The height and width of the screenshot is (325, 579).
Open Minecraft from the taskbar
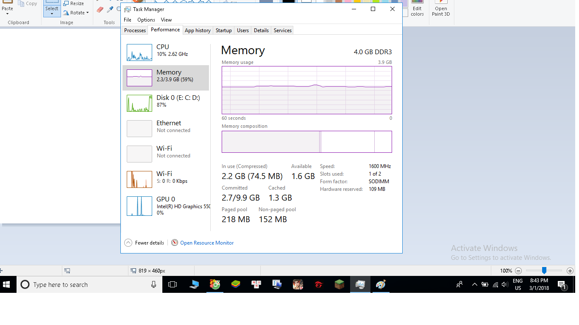(x=340, y=284)
